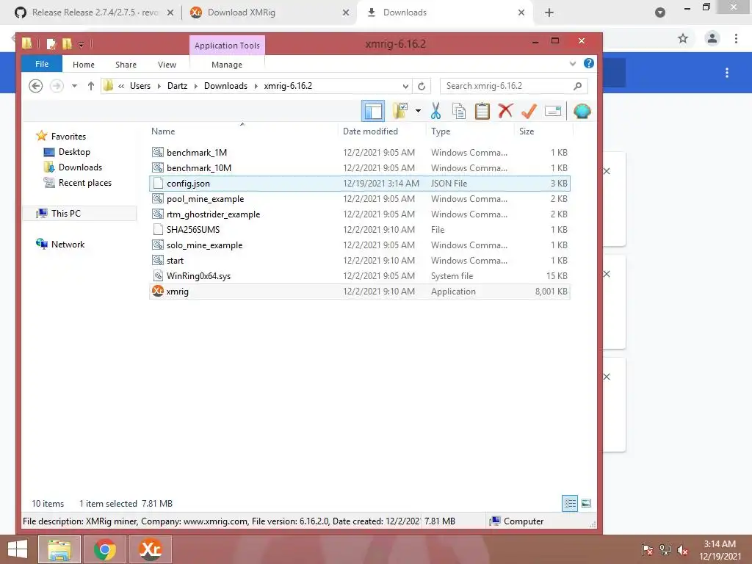
Task: Switch to Download XMRig tab in Chrome
Action: coord(269,12)
